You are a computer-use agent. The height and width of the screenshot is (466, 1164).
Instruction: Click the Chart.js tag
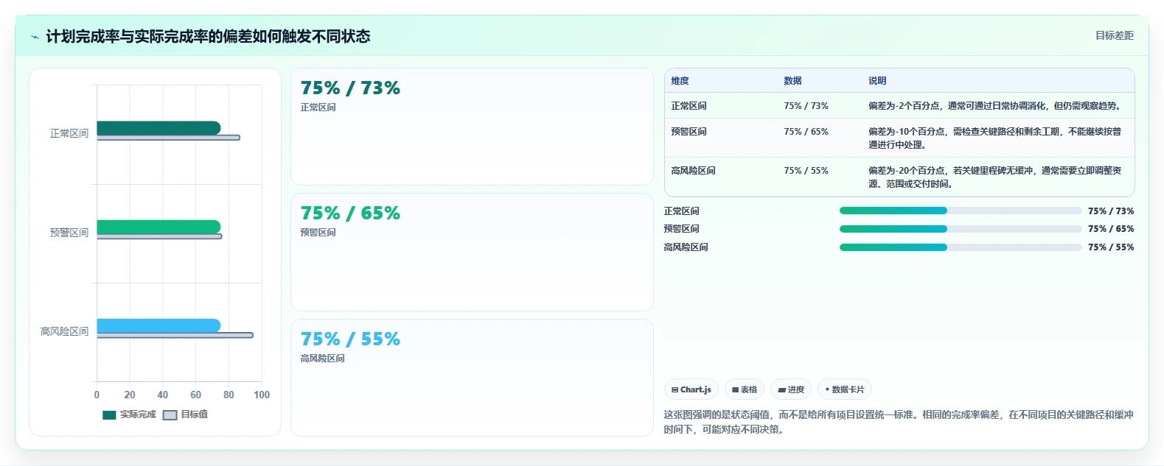(691, 389)
